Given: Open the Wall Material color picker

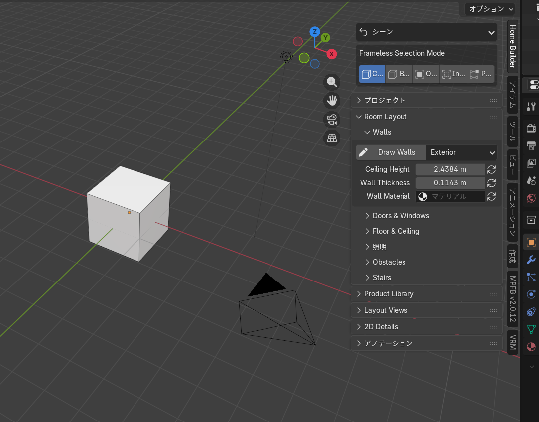Looking at the screenshot, I should click(x=422, y=196).
